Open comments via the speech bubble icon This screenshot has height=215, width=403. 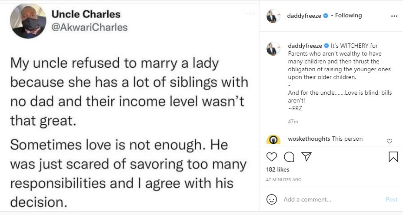click(x=289, y=157)
